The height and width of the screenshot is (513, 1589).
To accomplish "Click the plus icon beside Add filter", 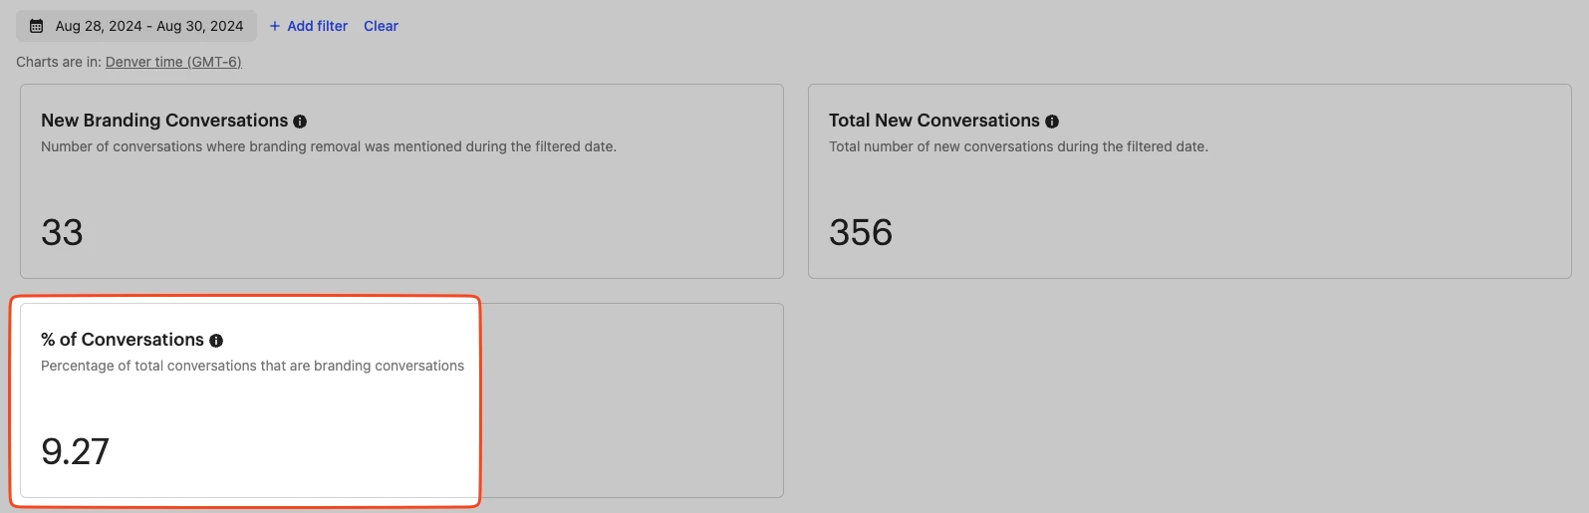I will pos(275,26).
